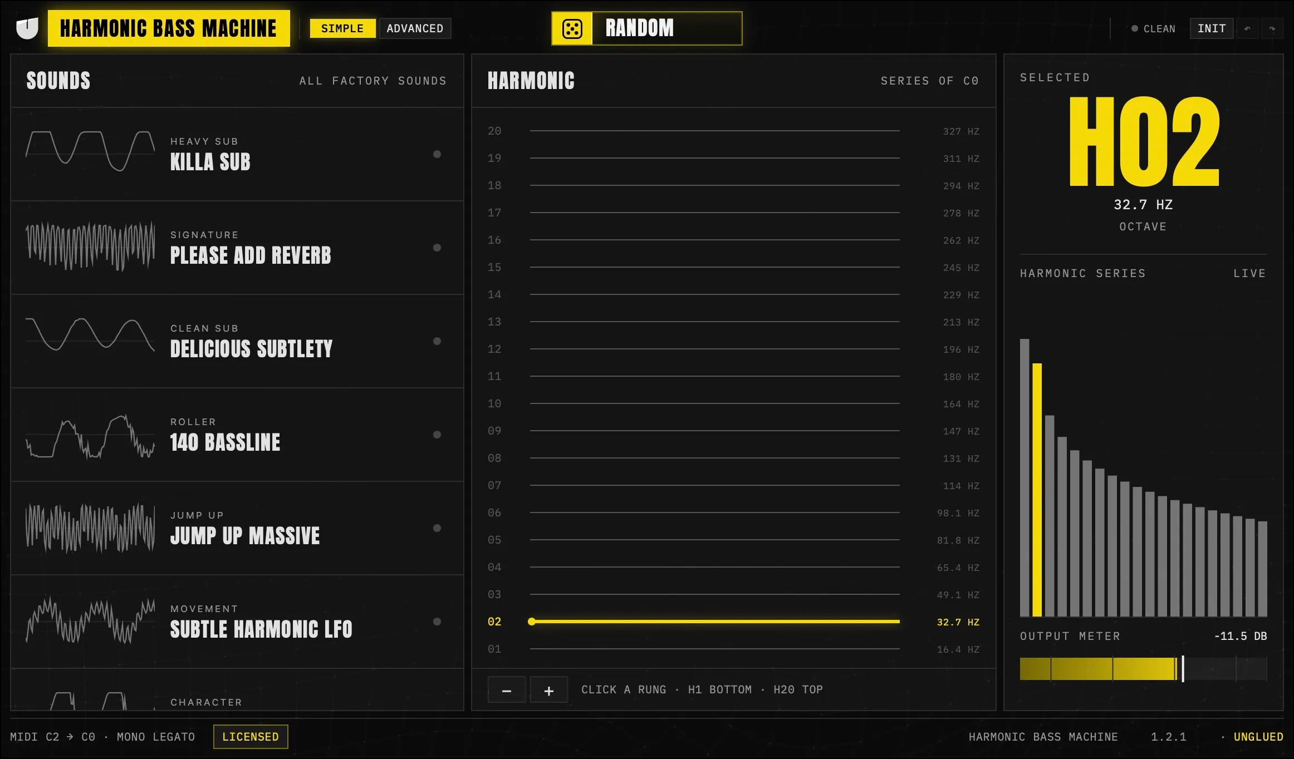Screen dimensions: 1294x759
Task: Click the first gray harmonic series bar
Action: 1025,477
